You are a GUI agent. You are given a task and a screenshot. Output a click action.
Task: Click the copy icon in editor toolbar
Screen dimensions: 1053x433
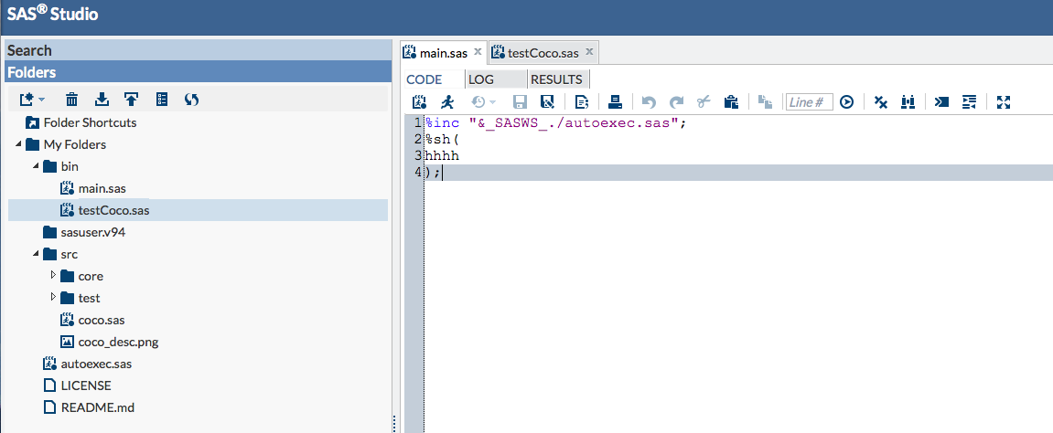pyautogui.click(x=765, y=102)
